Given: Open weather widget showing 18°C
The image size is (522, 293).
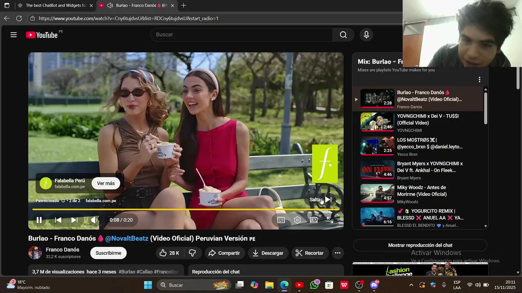Looking at the screenshot, I should tap(29, 285).
